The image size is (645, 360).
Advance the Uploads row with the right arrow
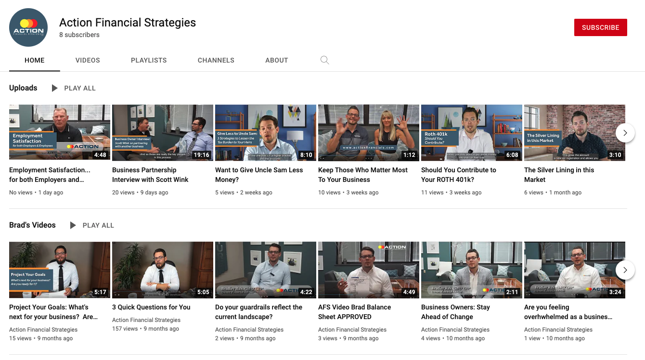[625, 133]
